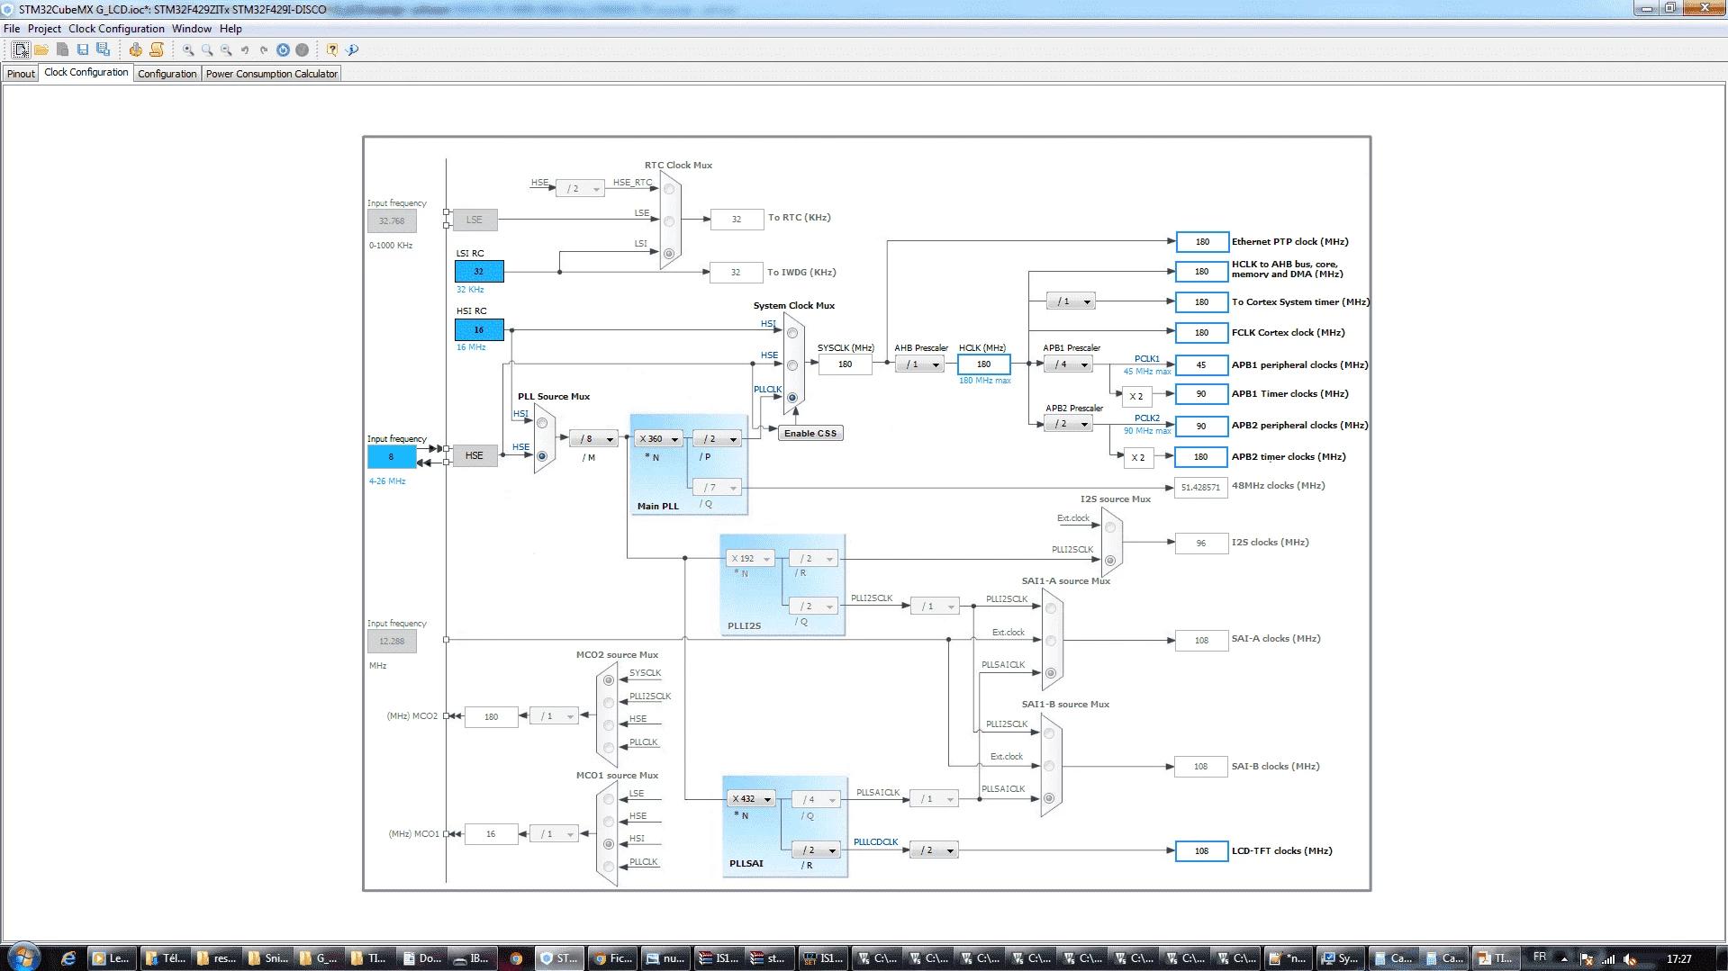Image resolution: width=1728 pixels, height=971 pixels.
Task: Open the Project menu
Action: tap(44, 29)
